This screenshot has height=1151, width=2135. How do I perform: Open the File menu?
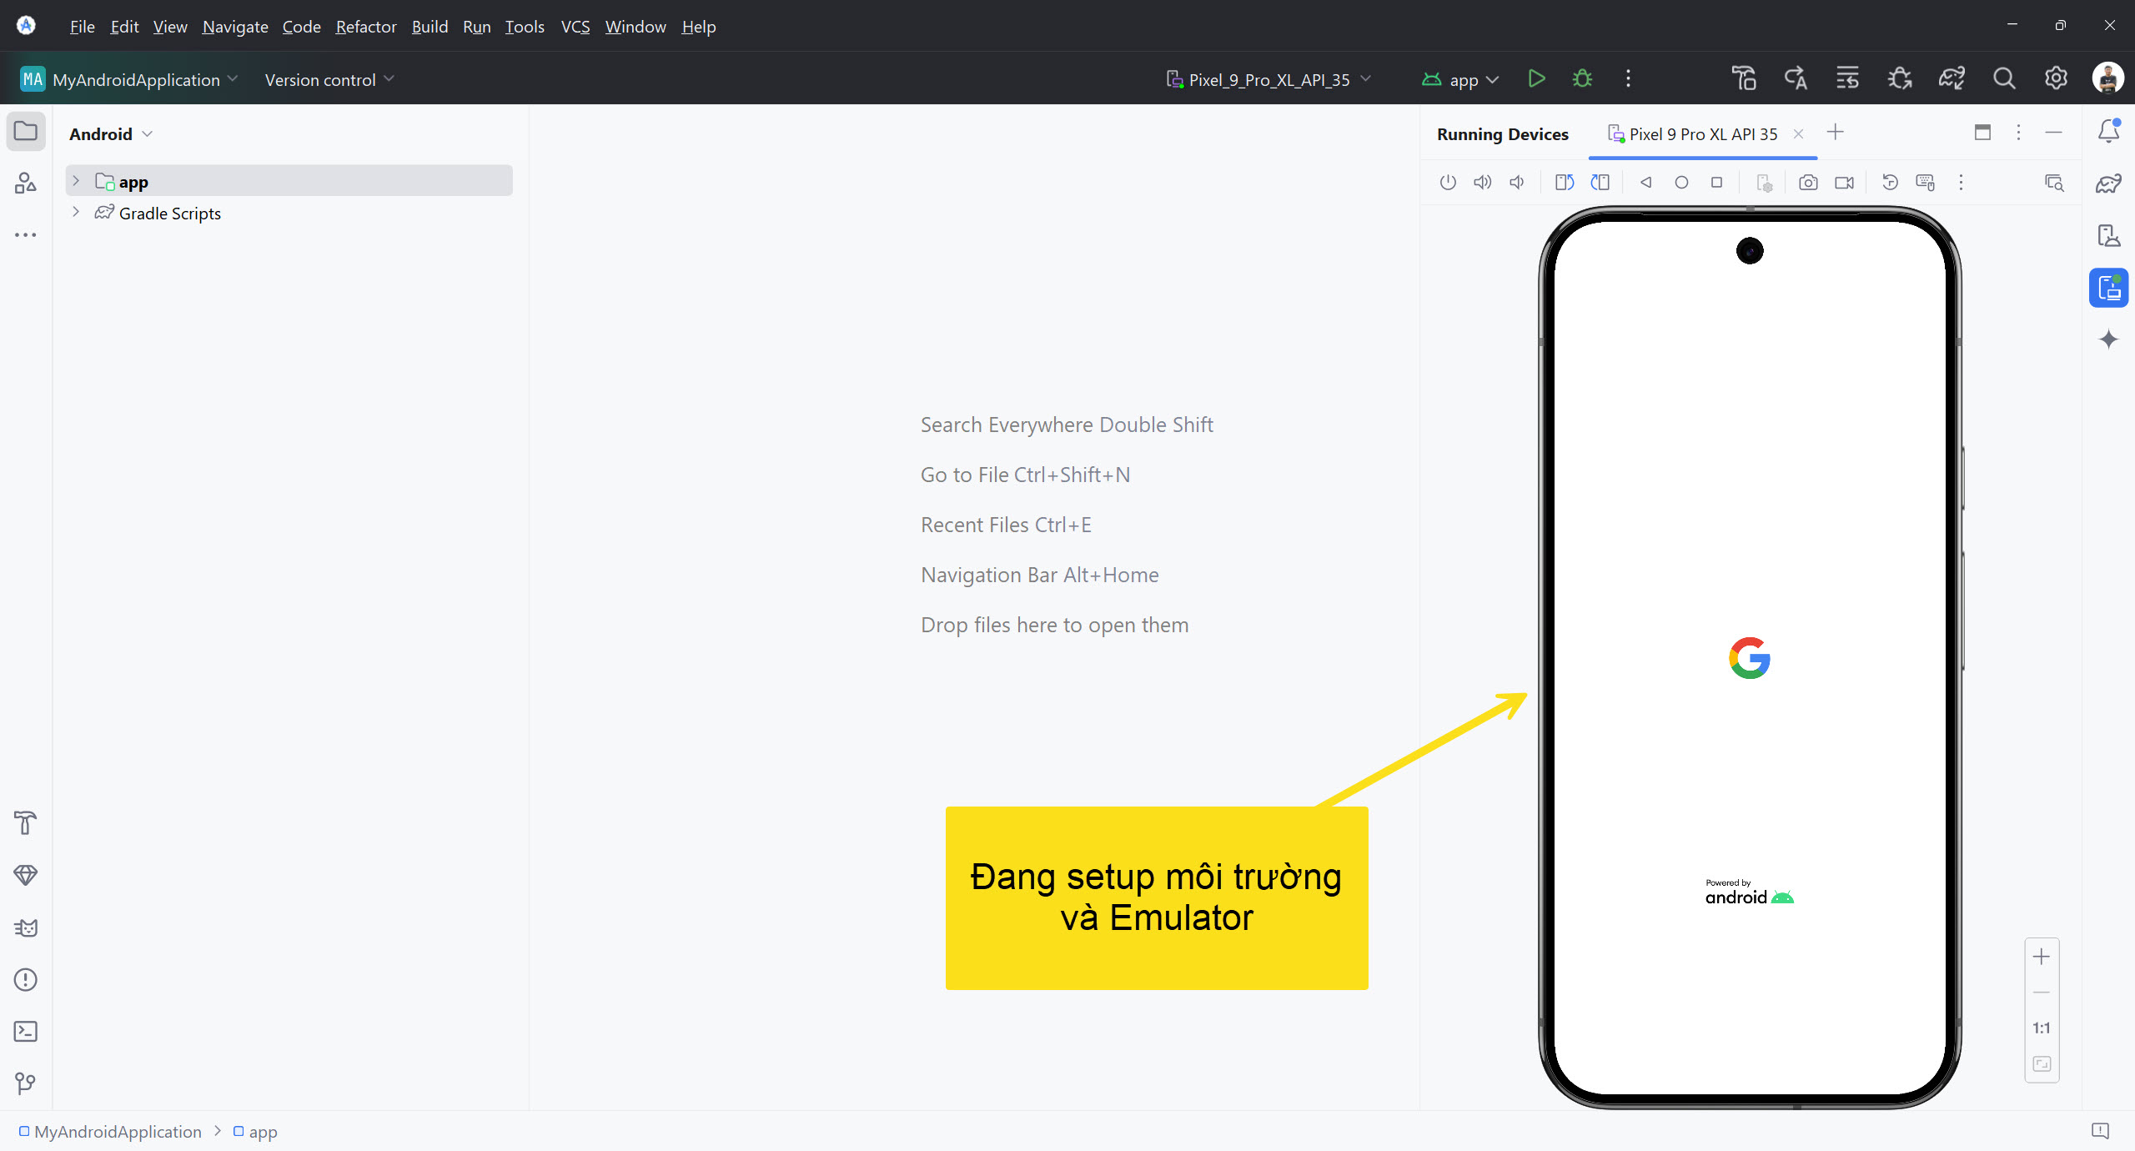(x=82, y=27)
